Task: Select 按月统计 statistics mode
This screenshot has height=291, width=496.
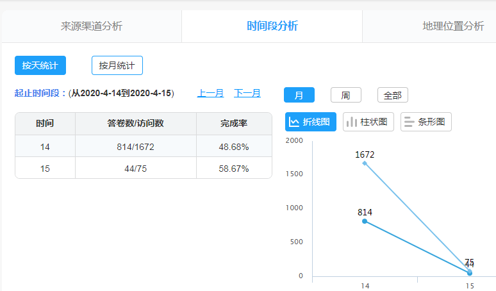Action: click(x=117, y=65)
